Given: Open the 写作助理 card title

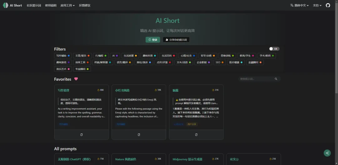Looking at the screenshot, I should coord(64,90).
